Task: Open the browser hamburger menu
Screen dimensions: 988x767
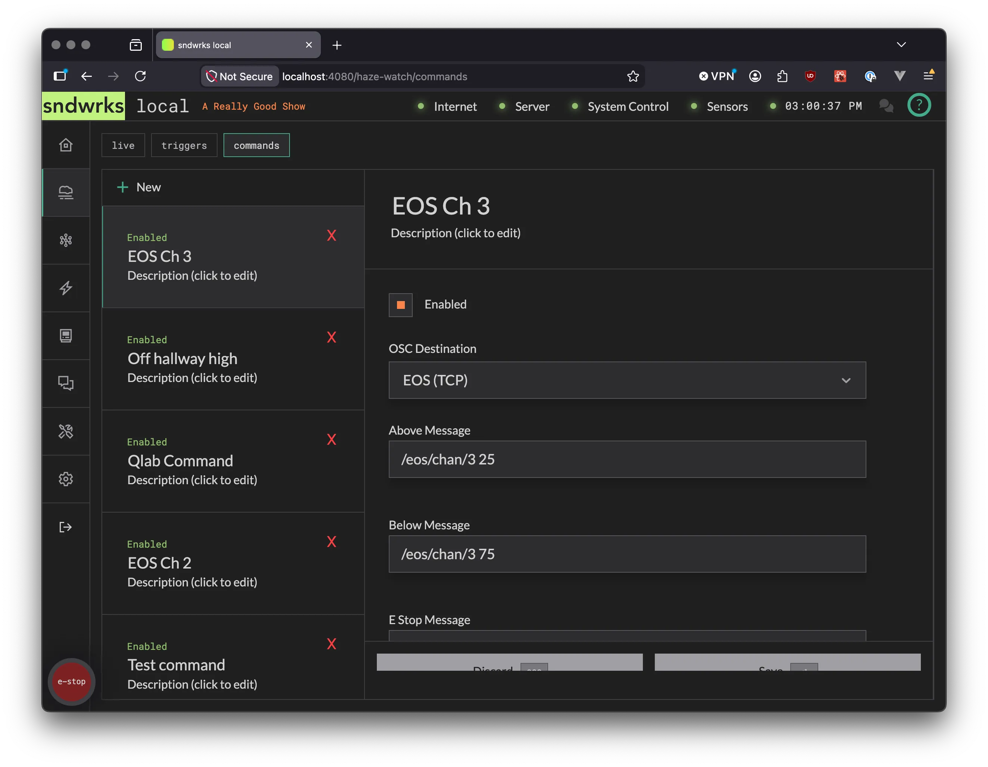Action: [x=928, y=75]
